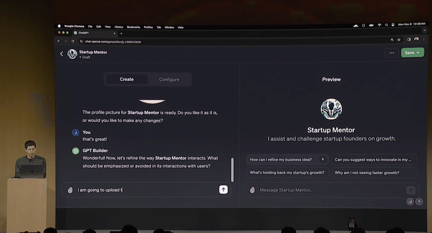Click the zoom magnifier icon in address bar
The width and height of the screenshot is (432, 233).
(x=392, y=40)
